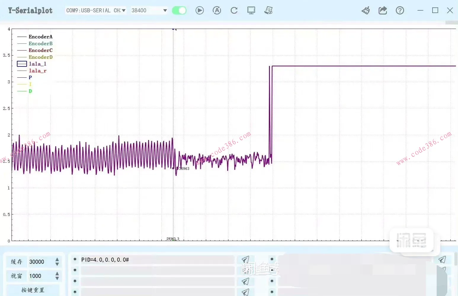Send the PID=4.0,0.0,0.0# command with paper plane

coord(245,260)
